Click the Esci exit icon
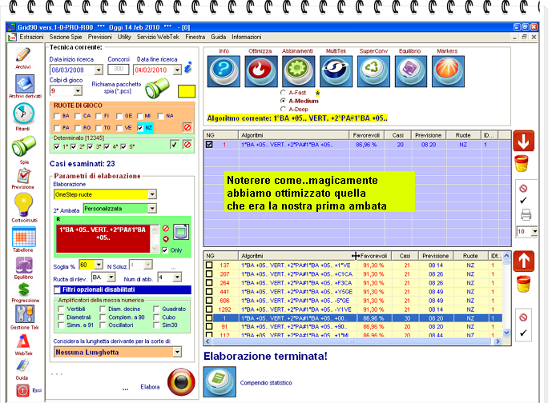Image resolution: width=548 pixels, height=403 pixels. (22, 390)
